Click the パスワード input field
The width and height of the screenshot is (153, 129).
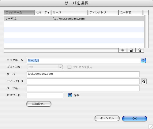click(45, 95)
